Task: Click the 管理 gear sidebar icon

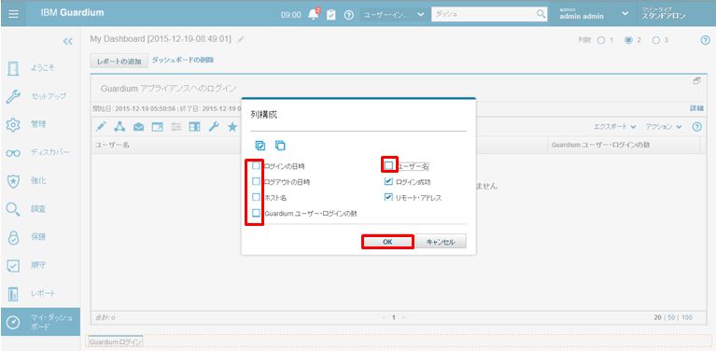Action: coord(14,124)
